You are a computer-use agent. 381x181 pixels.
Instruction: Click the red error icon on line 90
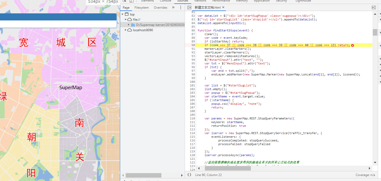(x=352, y=45)
